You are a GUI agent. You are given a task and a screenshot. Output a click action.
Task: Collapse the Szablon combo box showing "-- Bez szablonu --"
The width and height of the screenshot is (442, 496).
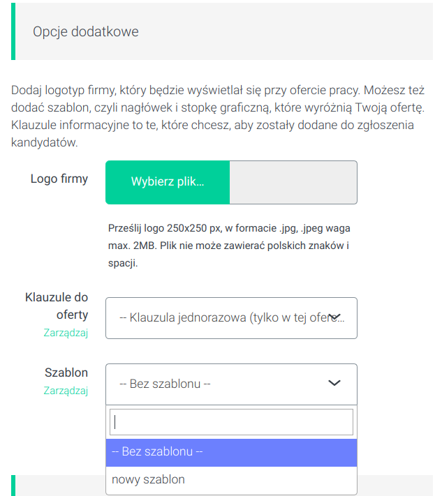pyautogui.click(x=216, y=384)
